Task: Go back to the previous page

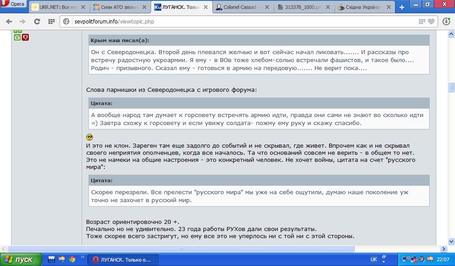Action: tap(8, 21)
